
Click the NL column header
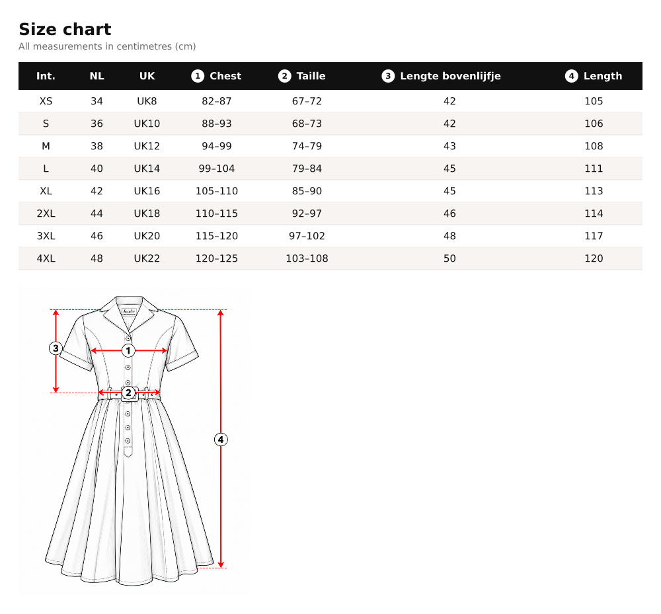97,76
